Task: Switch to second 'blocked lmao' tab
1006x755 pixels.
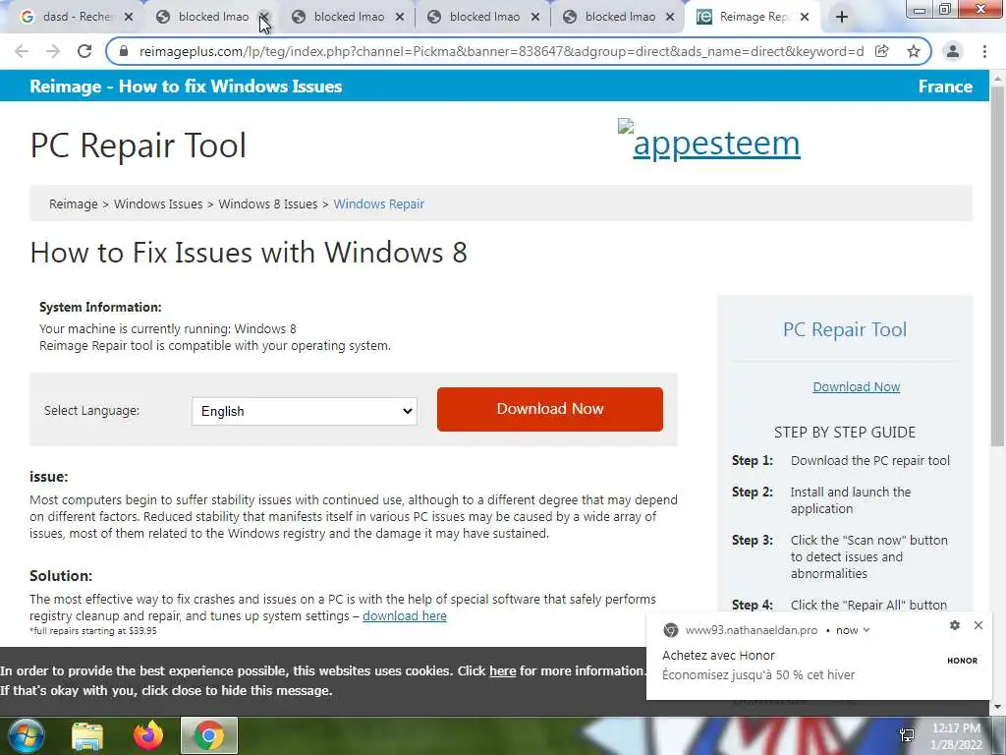Action: tap(349, 17)
